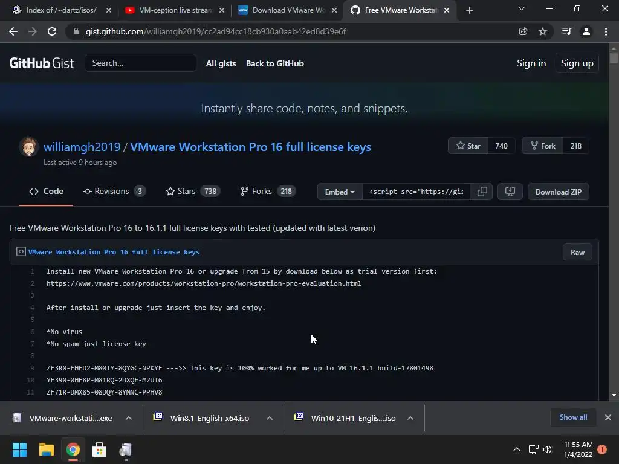The image size is (619, 464).
Task: Open the VMware Workstation Pro 16 file name link
Action: [x=114, y=252]
